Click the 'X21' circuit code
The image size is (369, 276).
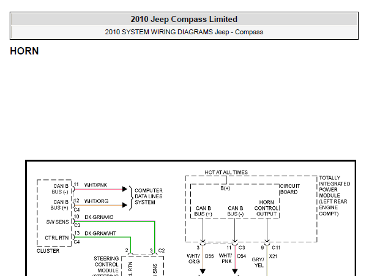click(x=273, y=256)
